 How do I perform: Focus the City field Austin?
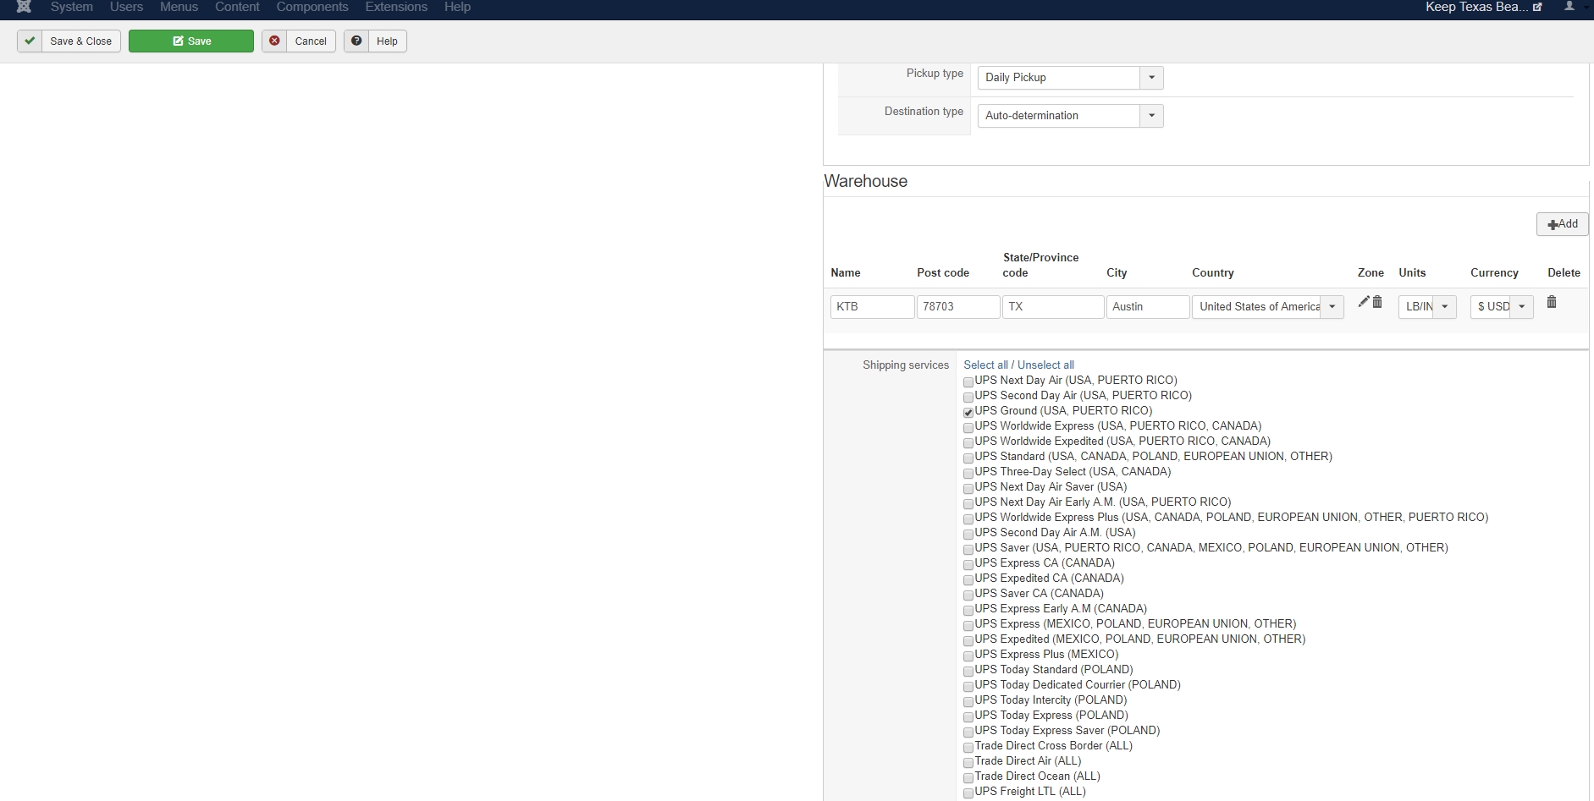[x=1148, y=306]
